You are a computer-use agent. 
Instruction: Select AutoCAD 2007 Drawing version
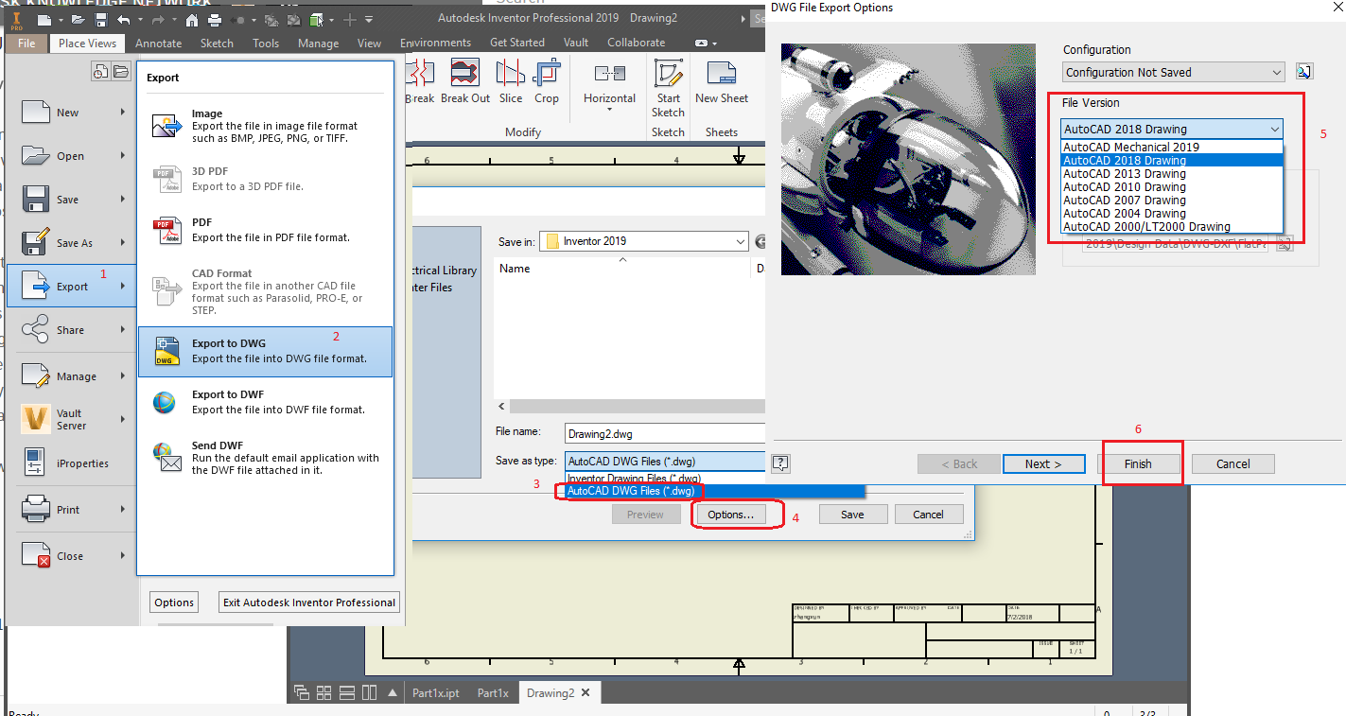[1172, 200]
